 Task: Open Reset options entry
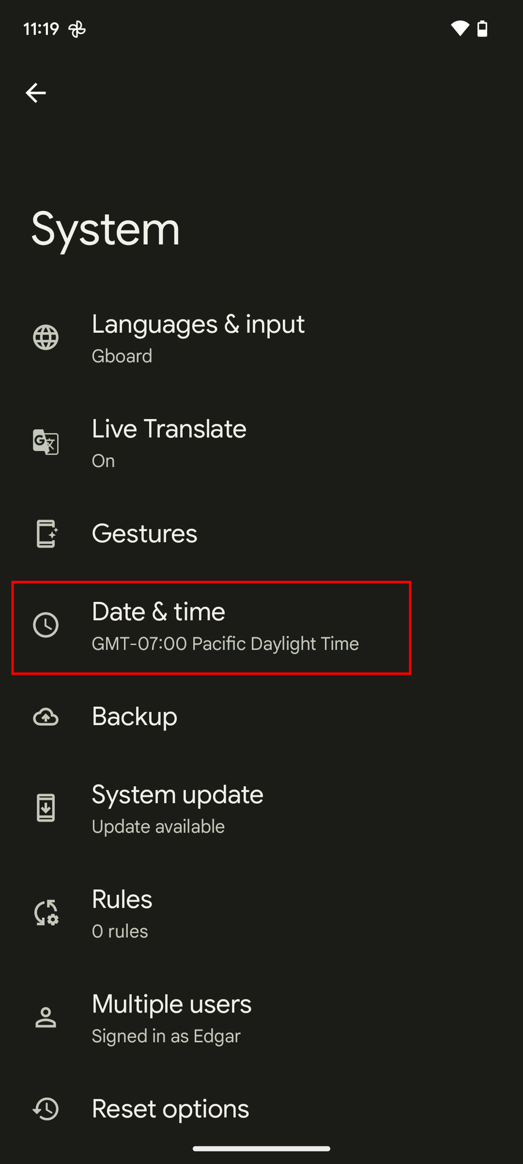(170, 1109)
